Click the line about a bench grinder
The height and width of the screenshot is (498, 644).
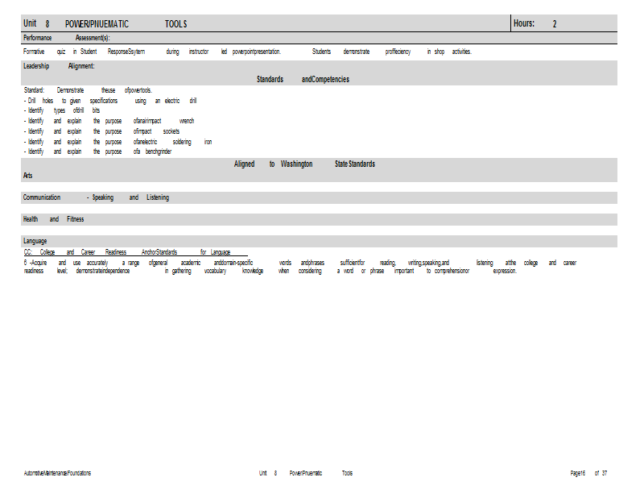(97, 151)
